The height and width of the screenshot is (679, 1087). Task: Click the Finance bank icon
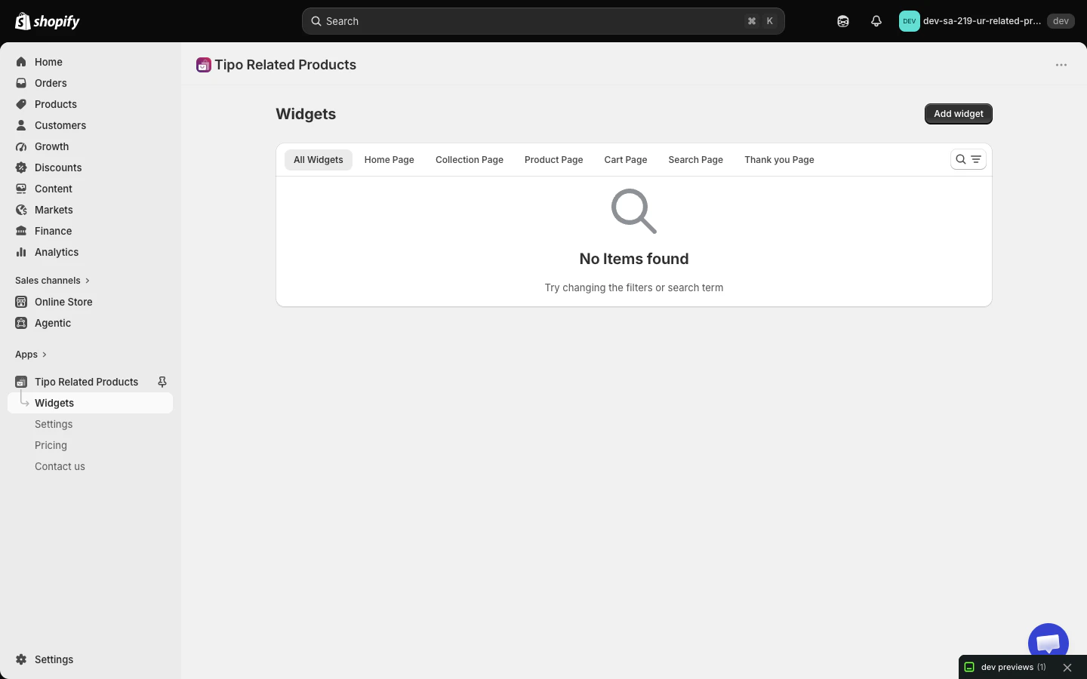click(x=21, y=231)
